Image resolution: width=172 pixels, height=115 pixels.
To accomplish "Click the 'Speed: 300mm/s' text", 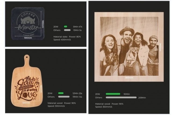I will [56, 106].
